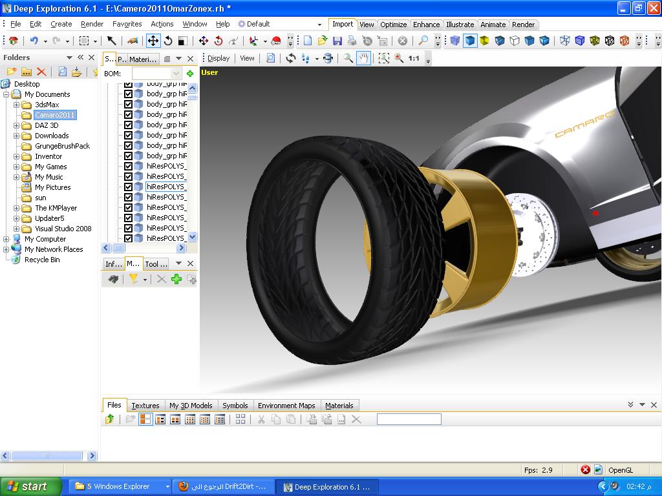Image resolution: width=662 pixels, height=496 pixels.
Task: Switch to the Animate tab
Action: pos(493,25)
